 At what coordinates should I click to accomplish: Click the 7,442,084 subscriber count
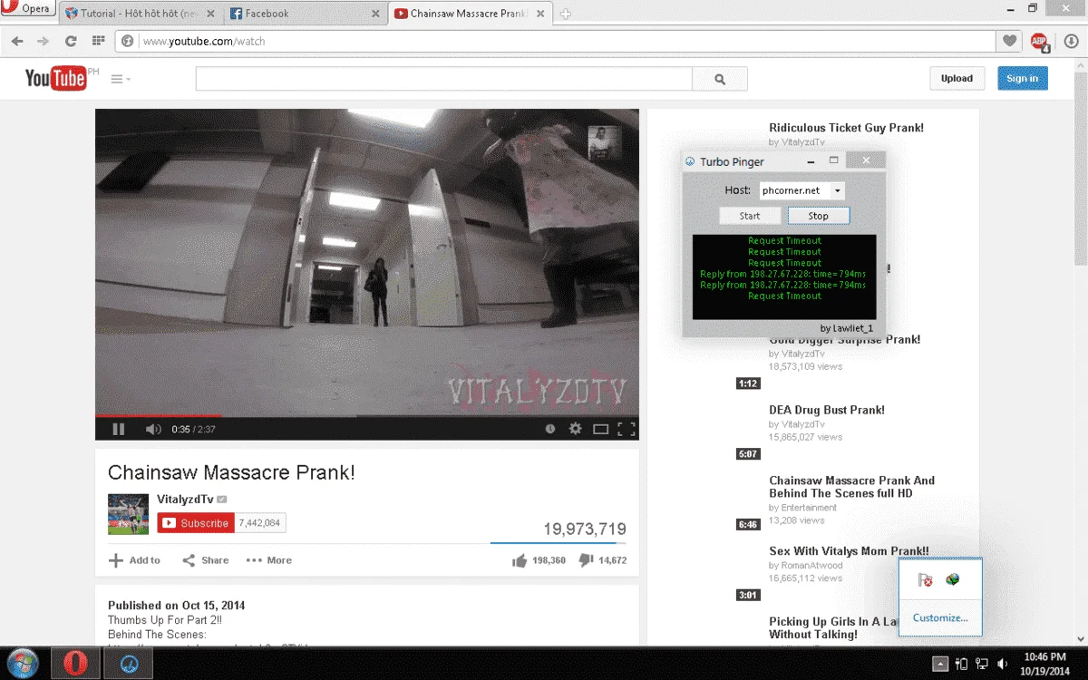coord(260,523)
